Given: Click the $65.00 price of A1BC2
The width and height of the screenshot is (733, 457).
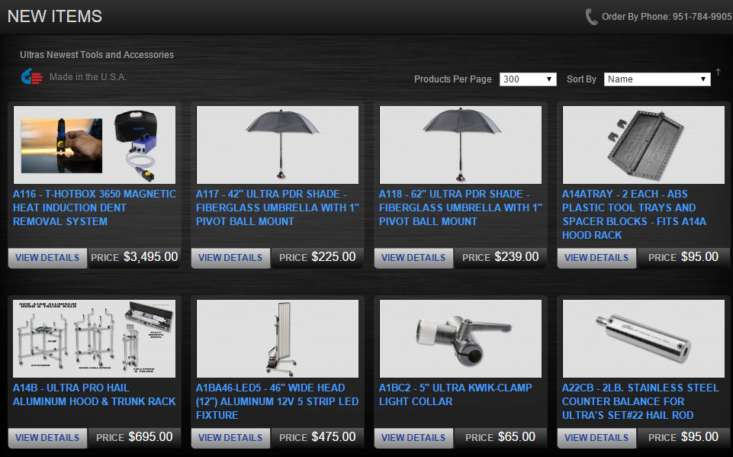Looking at the screenshot, I should pyautogui.click(x=516, y=437).
